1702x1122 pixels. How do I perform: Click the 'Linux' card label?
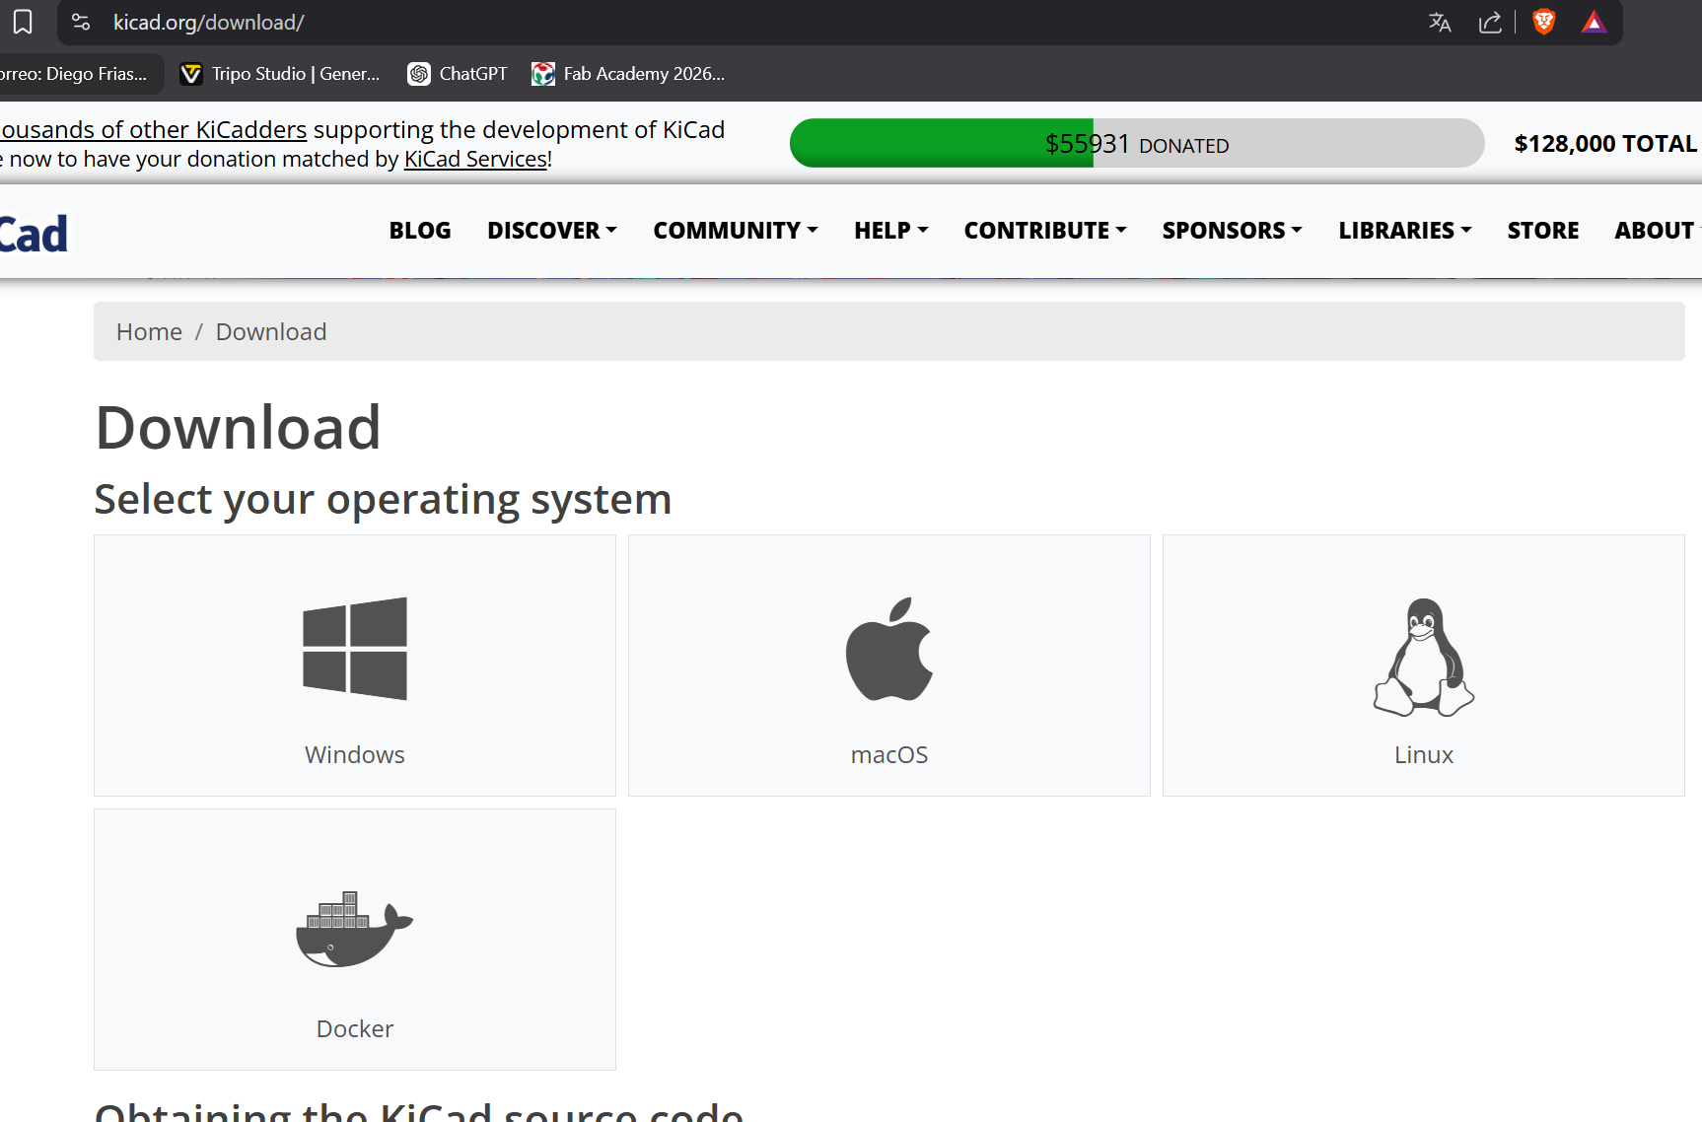1424,755
